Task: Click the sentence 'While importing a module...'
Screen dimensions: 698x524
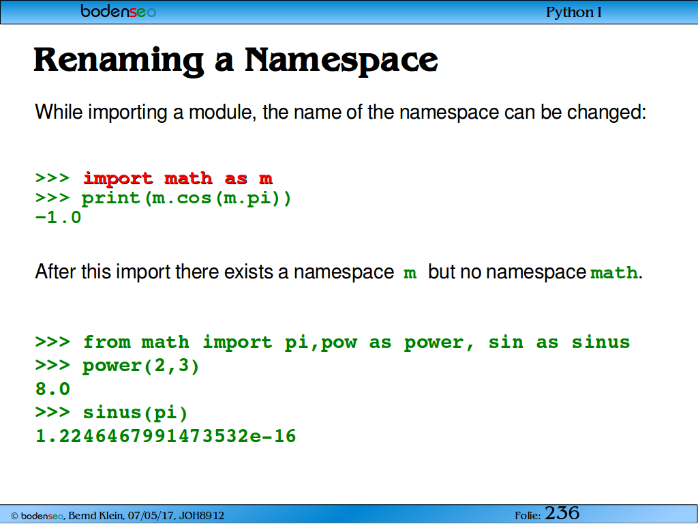Action: pos(341,113)
